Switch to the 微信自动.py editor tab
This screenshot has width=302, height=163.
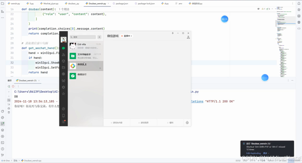click(x=195, y=3)
